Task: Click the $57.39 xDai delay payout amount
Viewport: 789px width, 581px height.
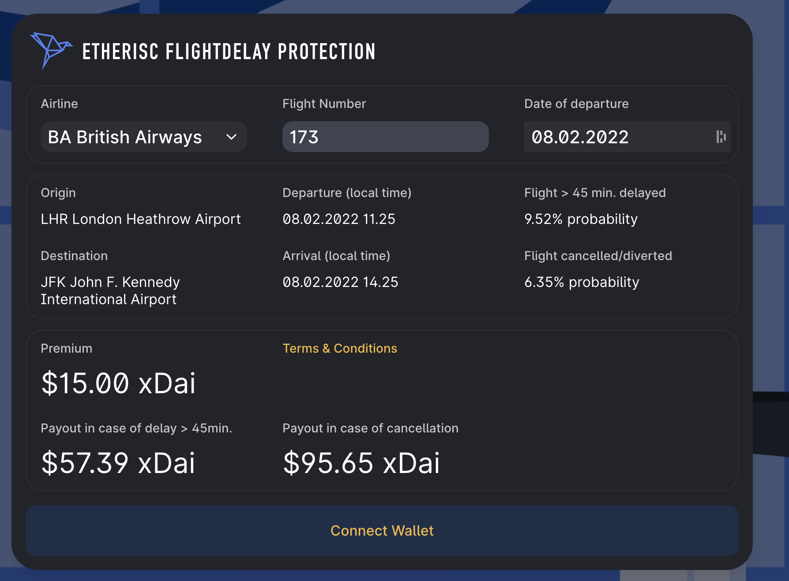Action: (118, 463)
